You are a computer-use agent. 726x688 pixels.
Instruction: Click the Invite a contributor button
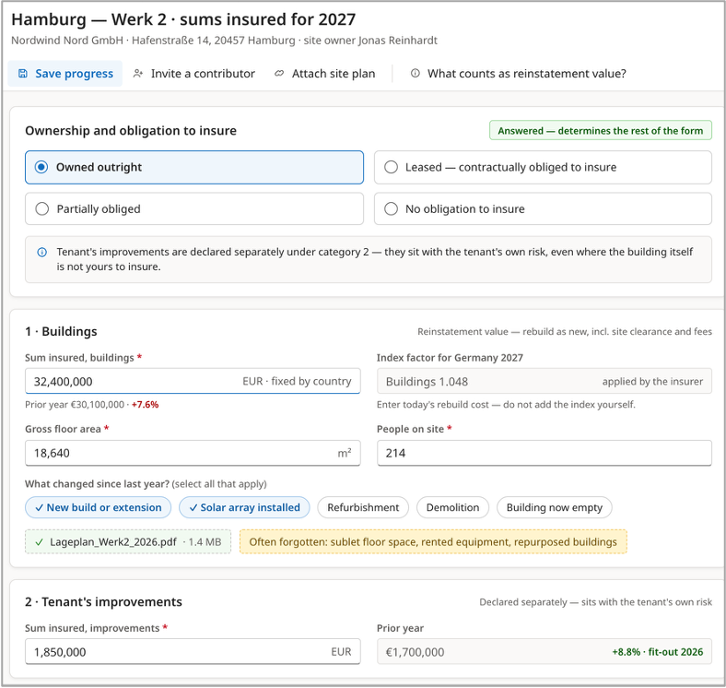tap(193, 73)
